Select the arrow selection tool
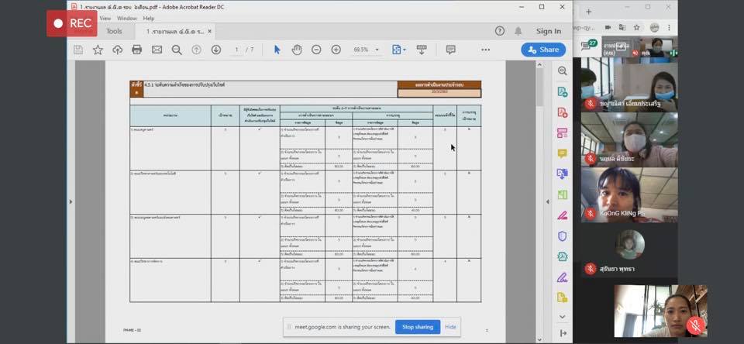The height and width of the screenshot is (344, 744). [277, 50]
